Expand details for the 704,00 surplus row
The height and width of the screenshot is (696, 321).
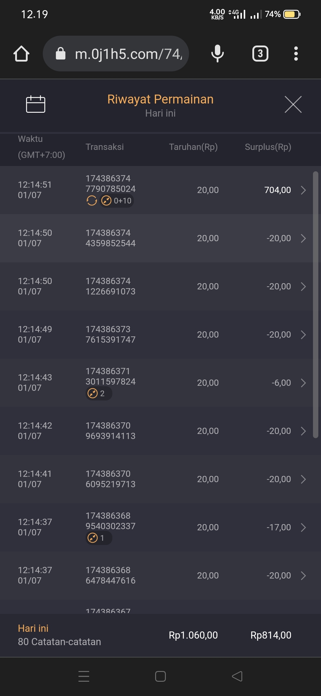click(x=303, y=190)
